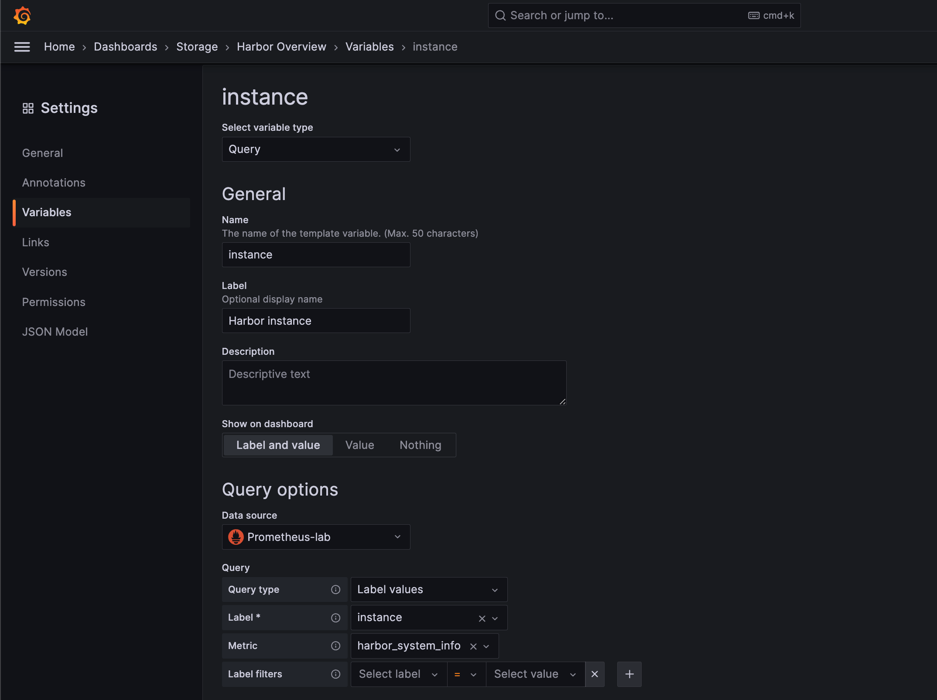Clear the instance label selection
Image resolution: width=937 pixels, height=700 pixels.
coord(482,618)
